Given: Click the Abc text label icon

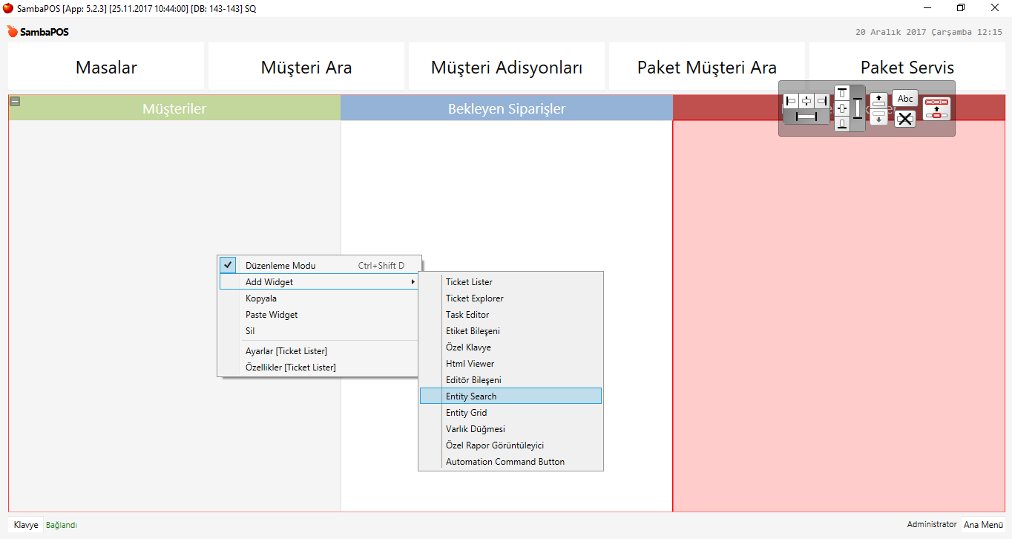Looking at the screenshot, I should pyautogui.click(x=905, y=99).
